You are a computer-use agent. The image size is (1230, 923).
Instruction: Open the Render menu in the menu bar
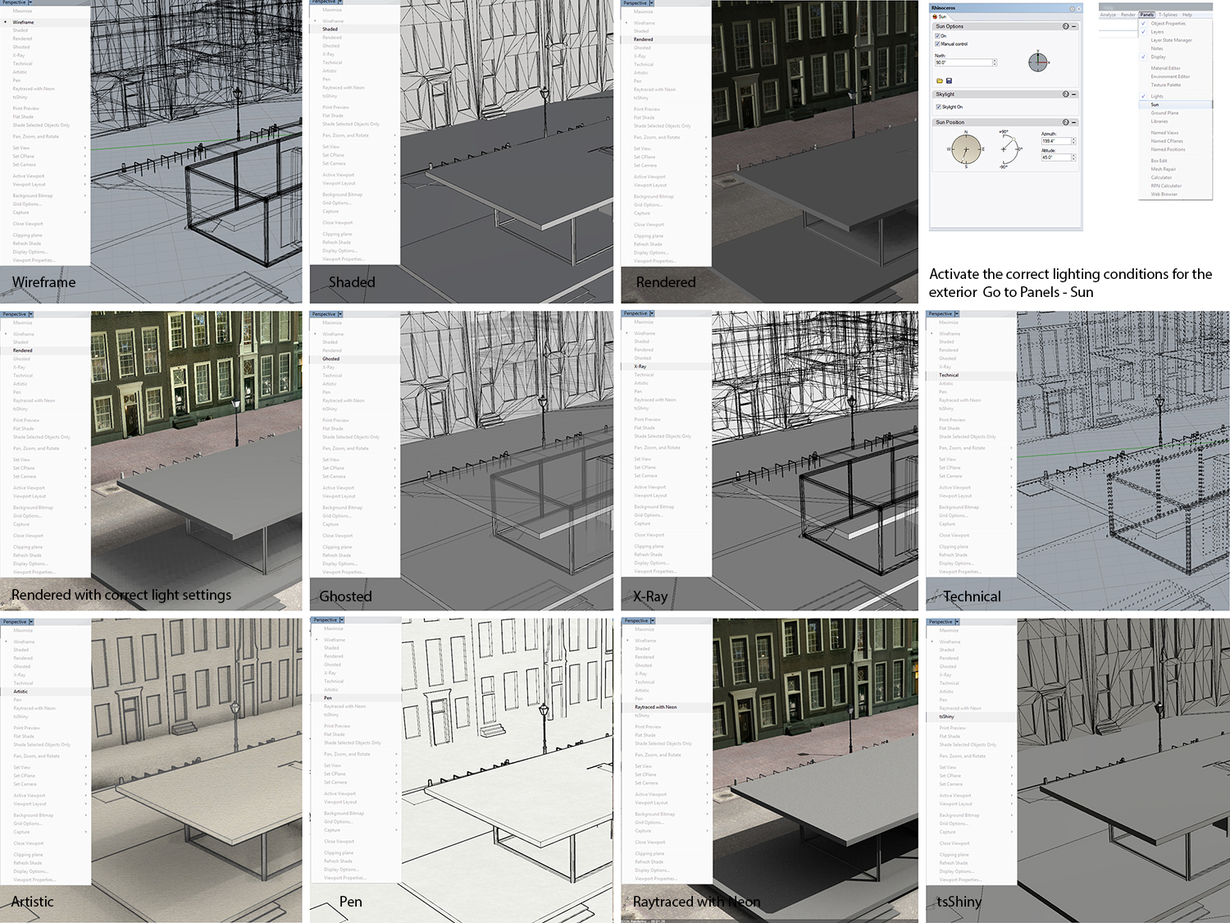(x=1128, y=15)
